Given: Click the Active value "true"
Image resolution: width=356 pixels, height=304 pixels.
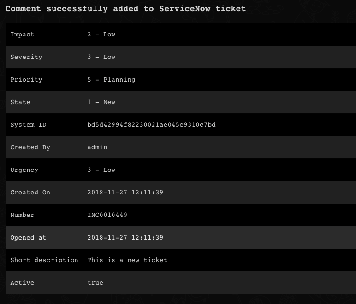Looking at the screenshot, I should coord(95,283).
